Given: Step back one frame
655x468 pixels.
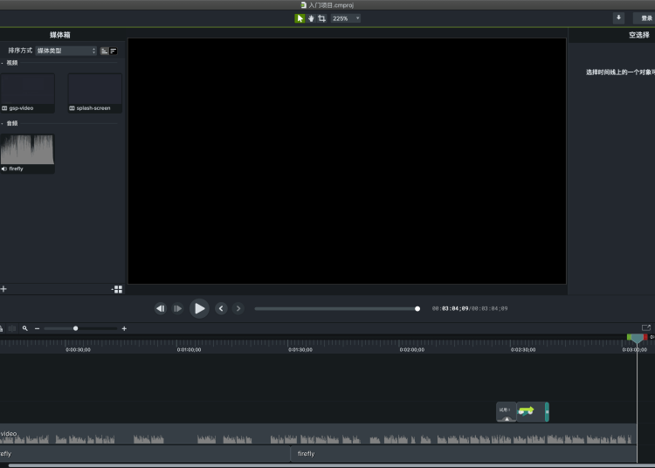Looking at the screenshot, I should pyautogui.click(x=160, y=308).
